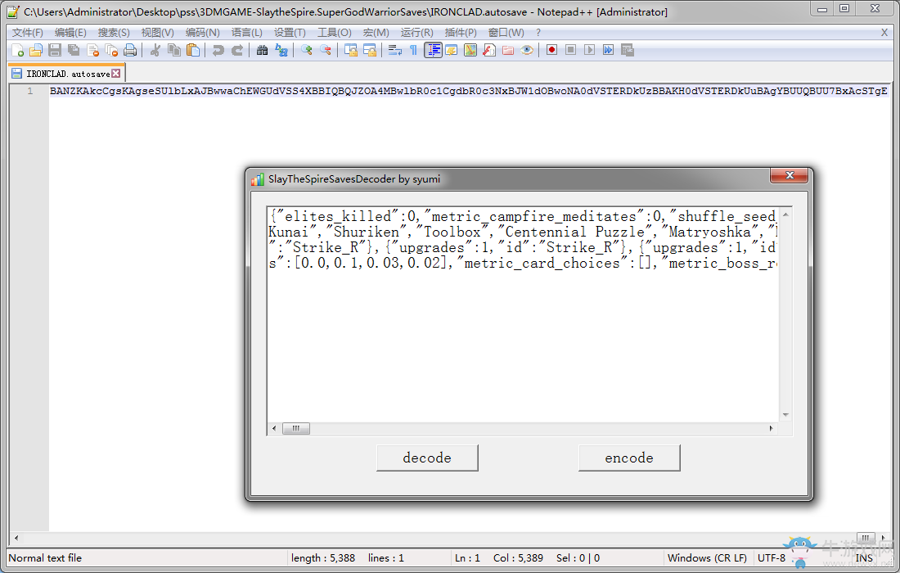The height and width of the screenshot is (573, 900).
Task: Click the Save All toolbar icon
Action: click(x=74, y=51)
